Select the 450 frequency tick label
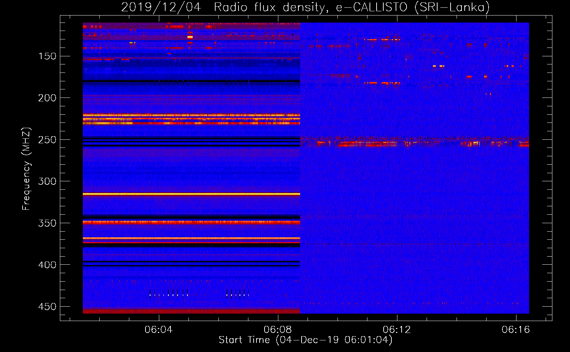Viewport: 570px width, 352px height. point(47,307)
